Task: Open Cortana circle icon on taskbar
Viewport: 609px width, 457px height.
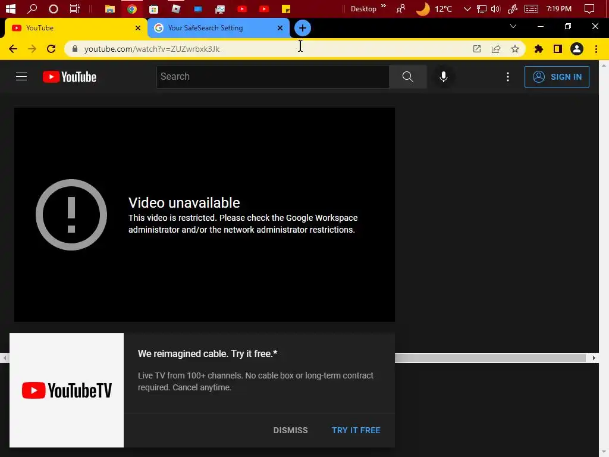Action: pos(53,8)
